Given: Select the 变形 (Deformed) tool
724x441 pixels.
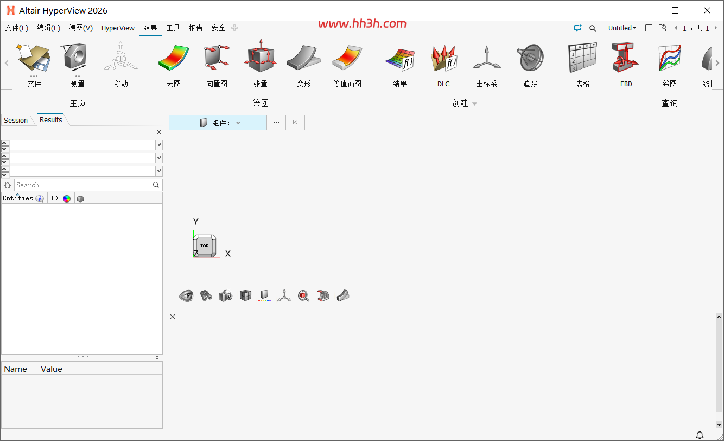Looking at the screenshot, I should [x=304, y=65].
